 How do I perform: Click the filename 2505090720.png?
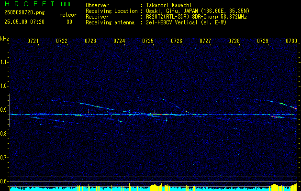pos(24,12)
